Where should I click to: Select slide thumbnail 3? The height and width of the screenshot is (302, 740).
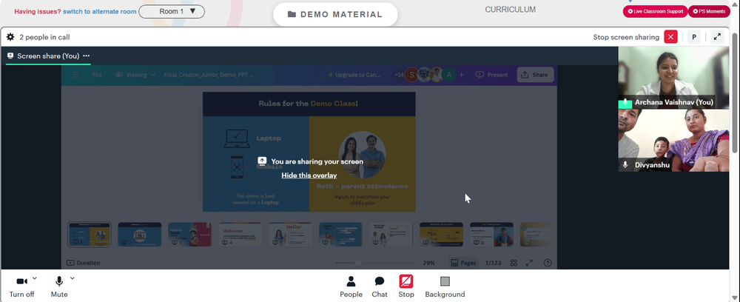(189, 235)
